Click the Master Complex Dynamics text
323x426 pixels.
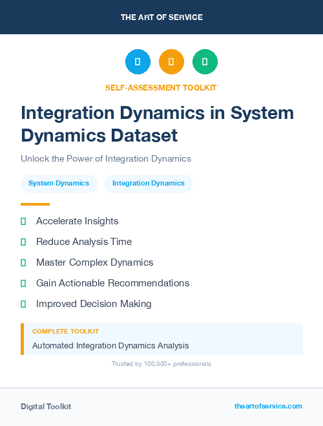(x=95, y=262)
